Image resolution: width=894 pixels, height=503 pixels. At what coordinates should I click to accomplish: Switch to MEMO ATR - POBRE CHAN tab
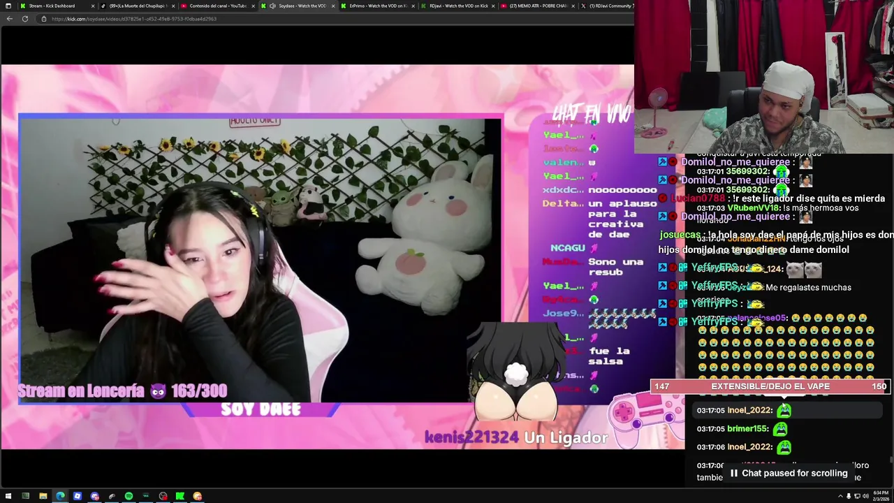tap(536, 6)
